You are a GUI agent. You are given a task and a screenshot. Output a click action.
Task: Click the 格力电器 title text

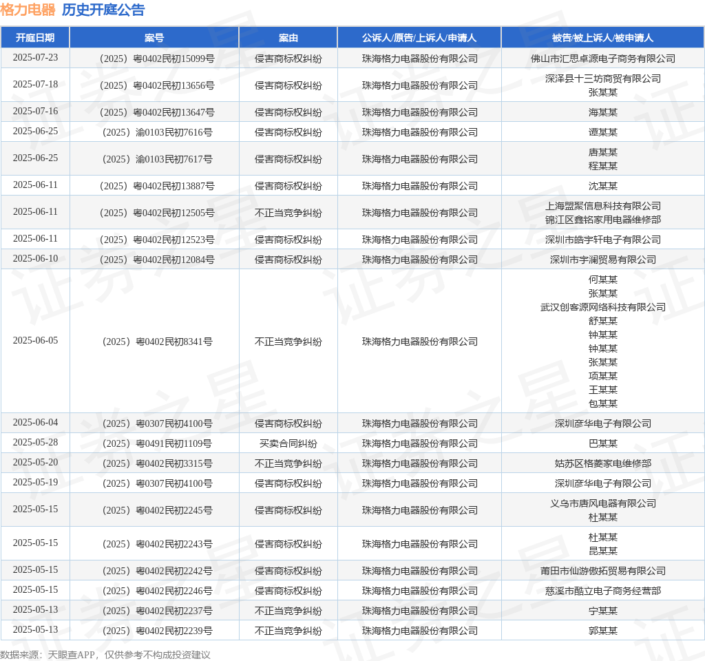click(x=28, y=10)
